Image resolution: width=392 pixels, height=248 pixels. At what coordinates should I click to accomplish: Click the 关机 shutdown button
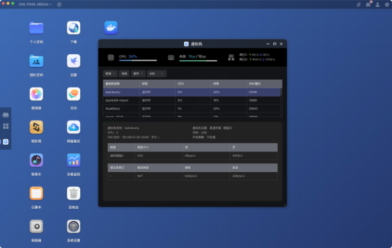(152, 74)
